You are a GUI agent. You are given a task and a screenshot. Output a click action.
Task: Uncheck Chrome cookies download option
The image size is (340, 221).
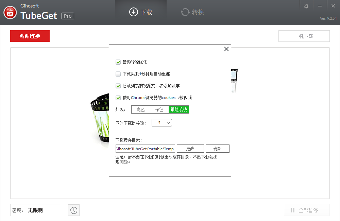tap(118, 98)
